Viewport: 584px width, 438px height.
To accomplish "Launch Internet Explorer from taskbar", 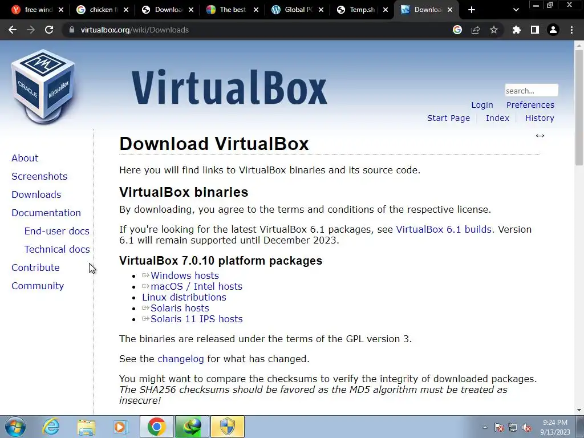I will click(51, 427).
